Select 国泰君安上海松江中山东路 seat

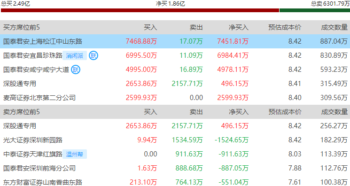click(x=43, y=41)
